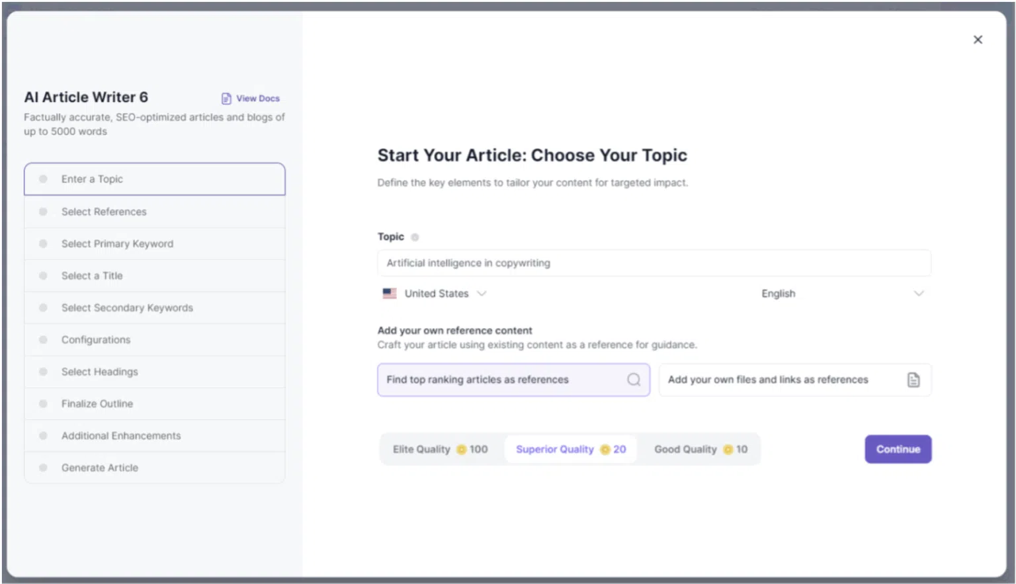The height and width of the screenshot is (584, 1016).
Task: Open the English language dropdown
Action: (843, 294)
